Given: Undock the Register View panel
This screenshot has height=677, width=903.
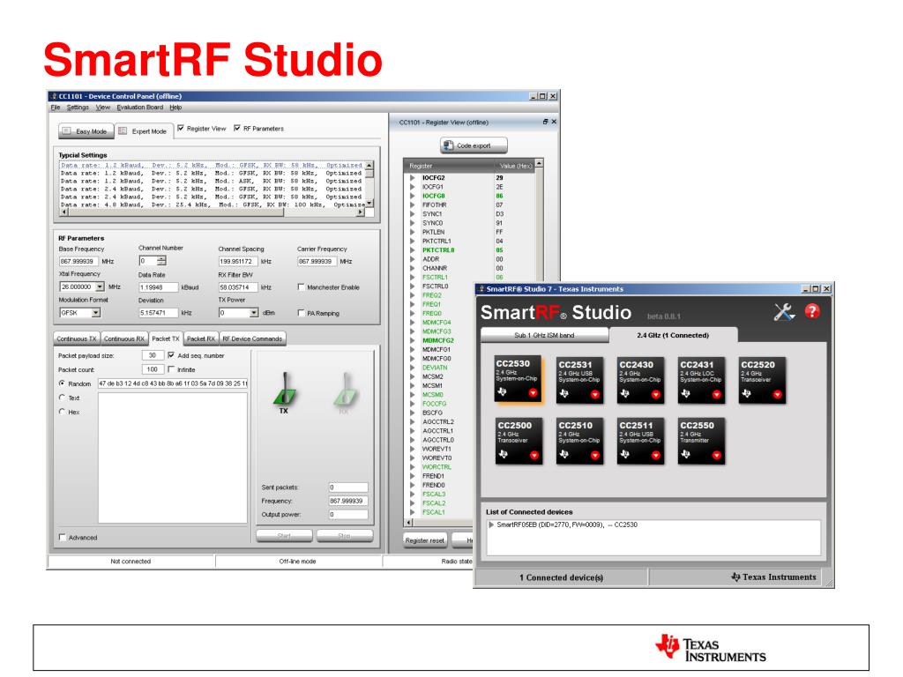Looking at the screenshot, I should pos(545,122).
